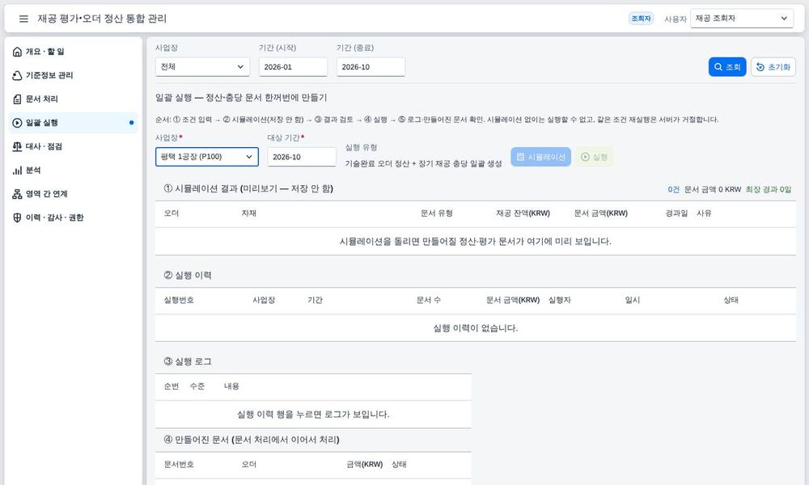Click the 수준 column header in log

197,386
